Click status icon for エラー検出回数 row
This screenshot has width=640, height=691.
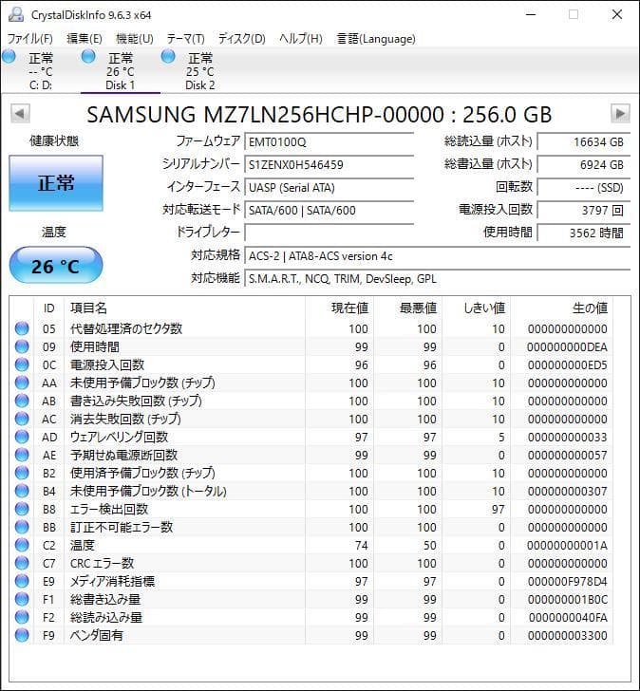(x=22, y=509)
